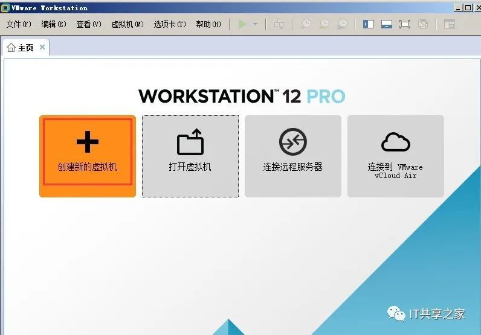
Task: Click the Connect to Remote Server icon
Action: click(x=292, y=142)
